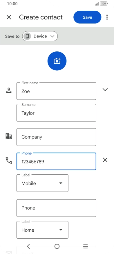Open the Home phone label dropdown
This screenshot has width=114, height=254.
click(42, 230)
